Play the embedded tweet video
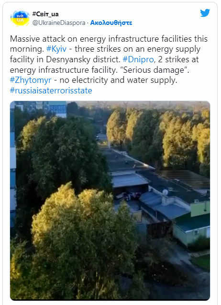The width and height of the screenshot is (221, 305). pos(110,201)
